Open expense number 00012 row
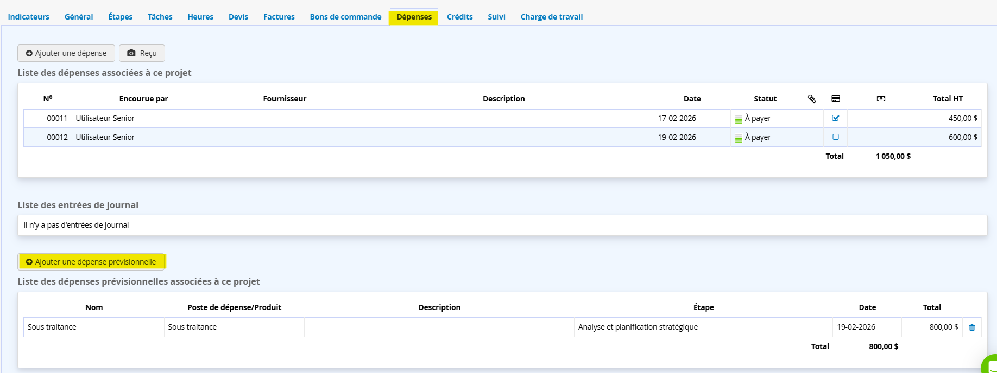 (x=57, y=137)
